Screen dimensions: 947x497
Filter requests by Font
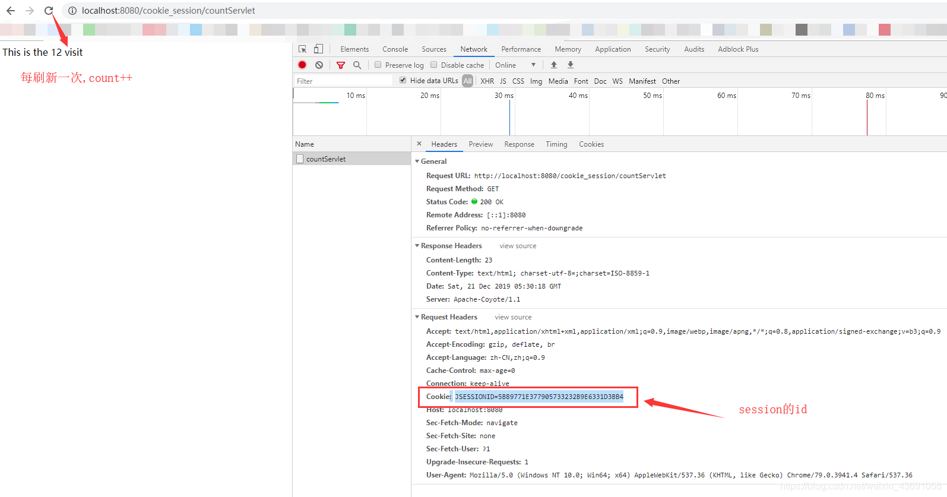581,81
